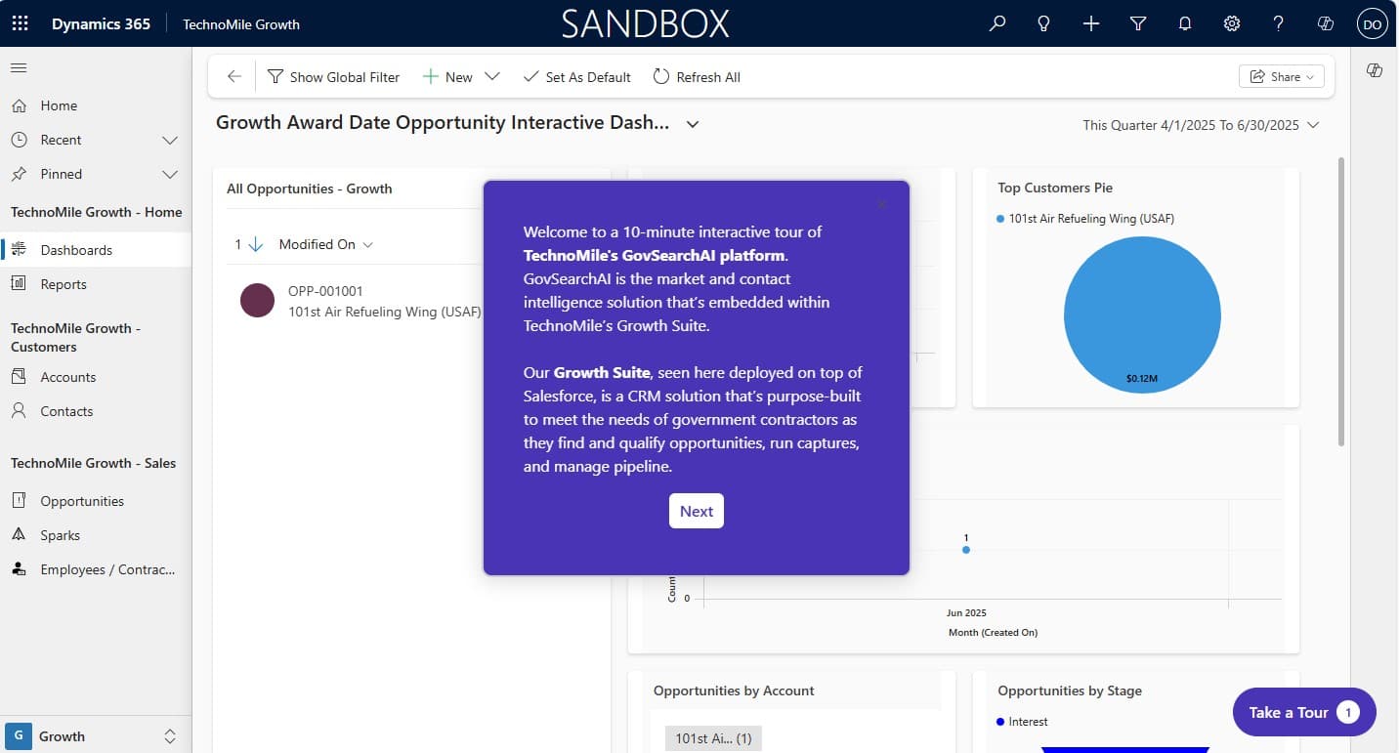Click the search magnifier icon in header

pos(996,23)
